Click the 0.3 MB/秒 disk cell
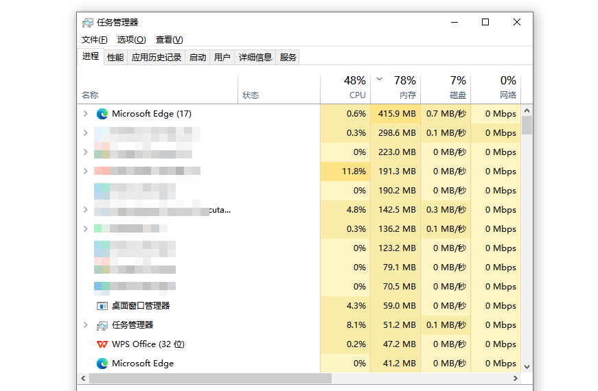Screen dimensions: 598x391 pyautogui.click(x=446, y=210)
